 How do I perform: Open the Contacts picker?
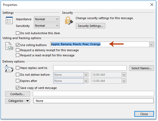coord(17,94)
